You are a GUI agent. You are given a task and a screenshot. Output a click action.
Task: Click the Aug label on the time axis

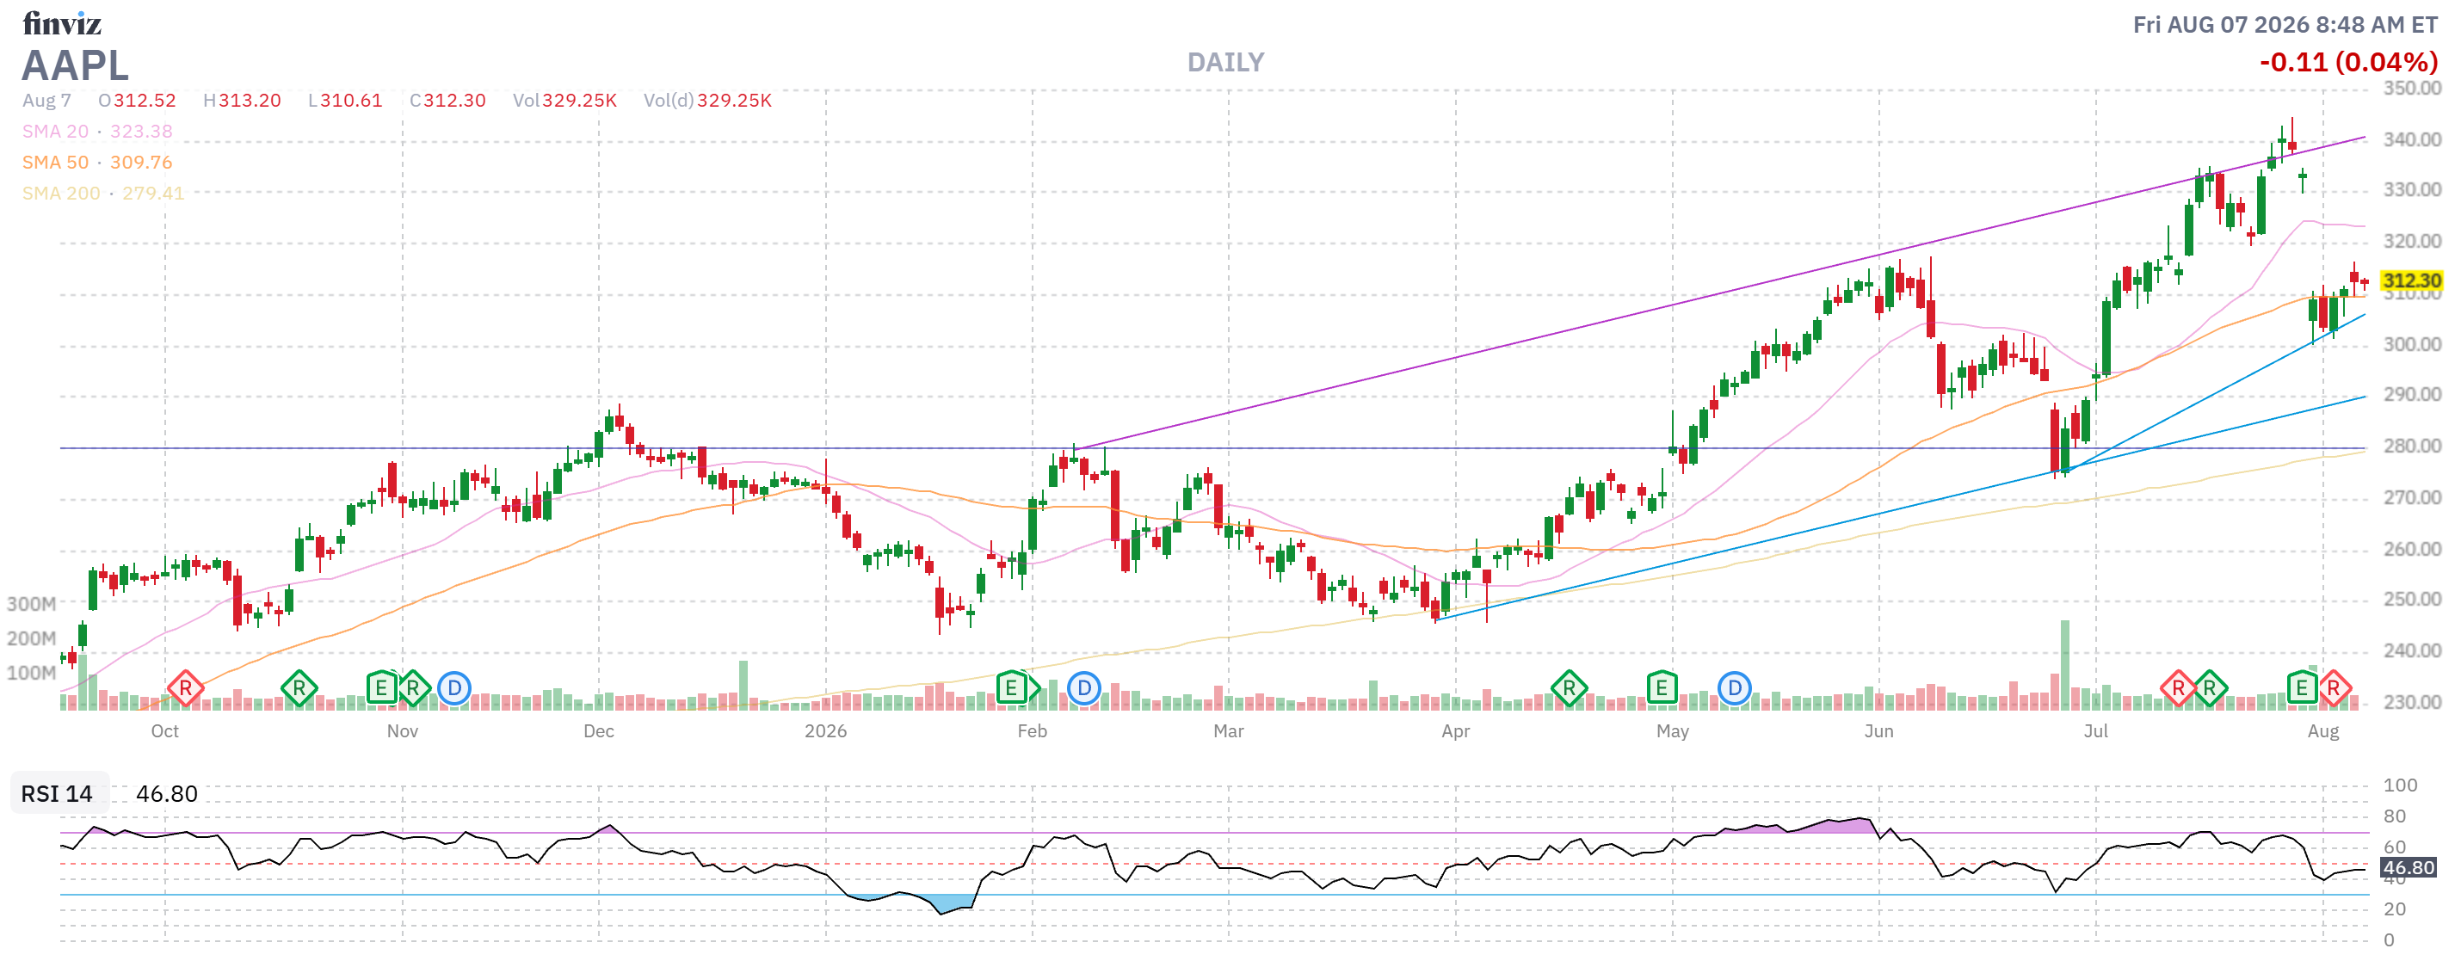(x=2323, y=732)
